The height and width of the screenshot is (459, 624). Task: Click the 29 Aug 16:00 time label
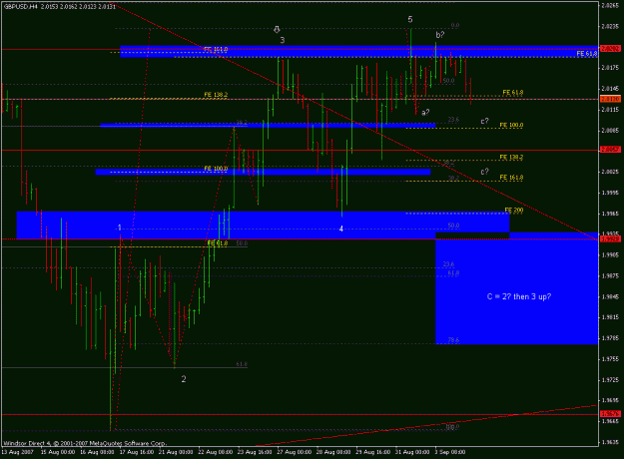[x=372, y=452]
